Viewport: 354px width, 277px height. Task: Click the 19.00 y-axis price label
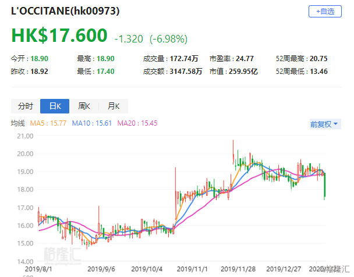25,172
